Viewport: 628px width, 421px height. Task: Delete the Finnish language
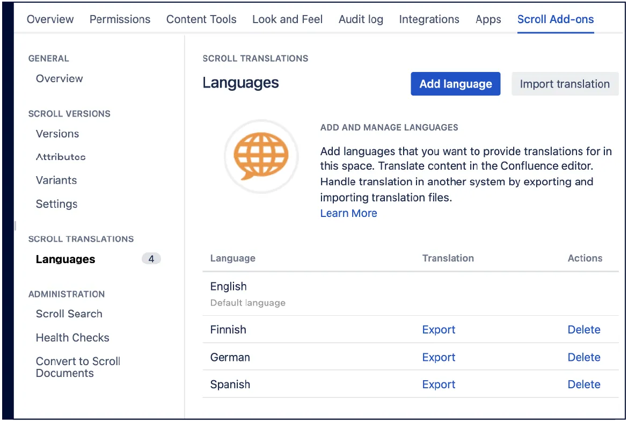pyautogui.click(x=584, y=330)
